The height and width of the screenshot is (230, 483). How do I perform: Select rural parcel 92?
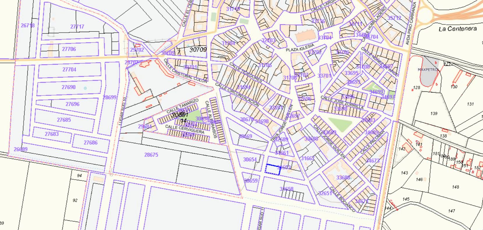[x=75, y=200]
